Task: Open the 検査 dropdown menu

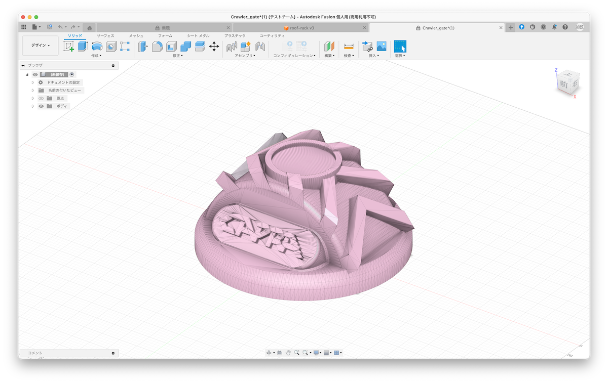Action: click(x=349, y=56)
